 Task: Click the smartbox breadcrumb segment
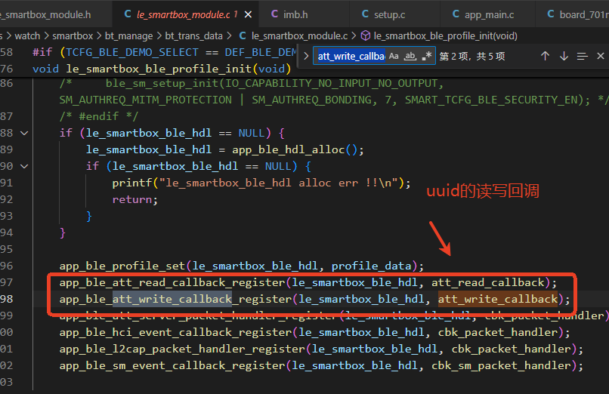click(x=73, y=36)
